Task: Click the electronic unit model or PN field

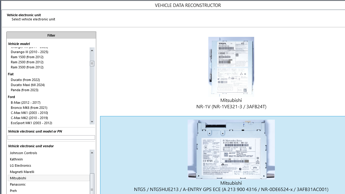Action: tap(51, 138)
